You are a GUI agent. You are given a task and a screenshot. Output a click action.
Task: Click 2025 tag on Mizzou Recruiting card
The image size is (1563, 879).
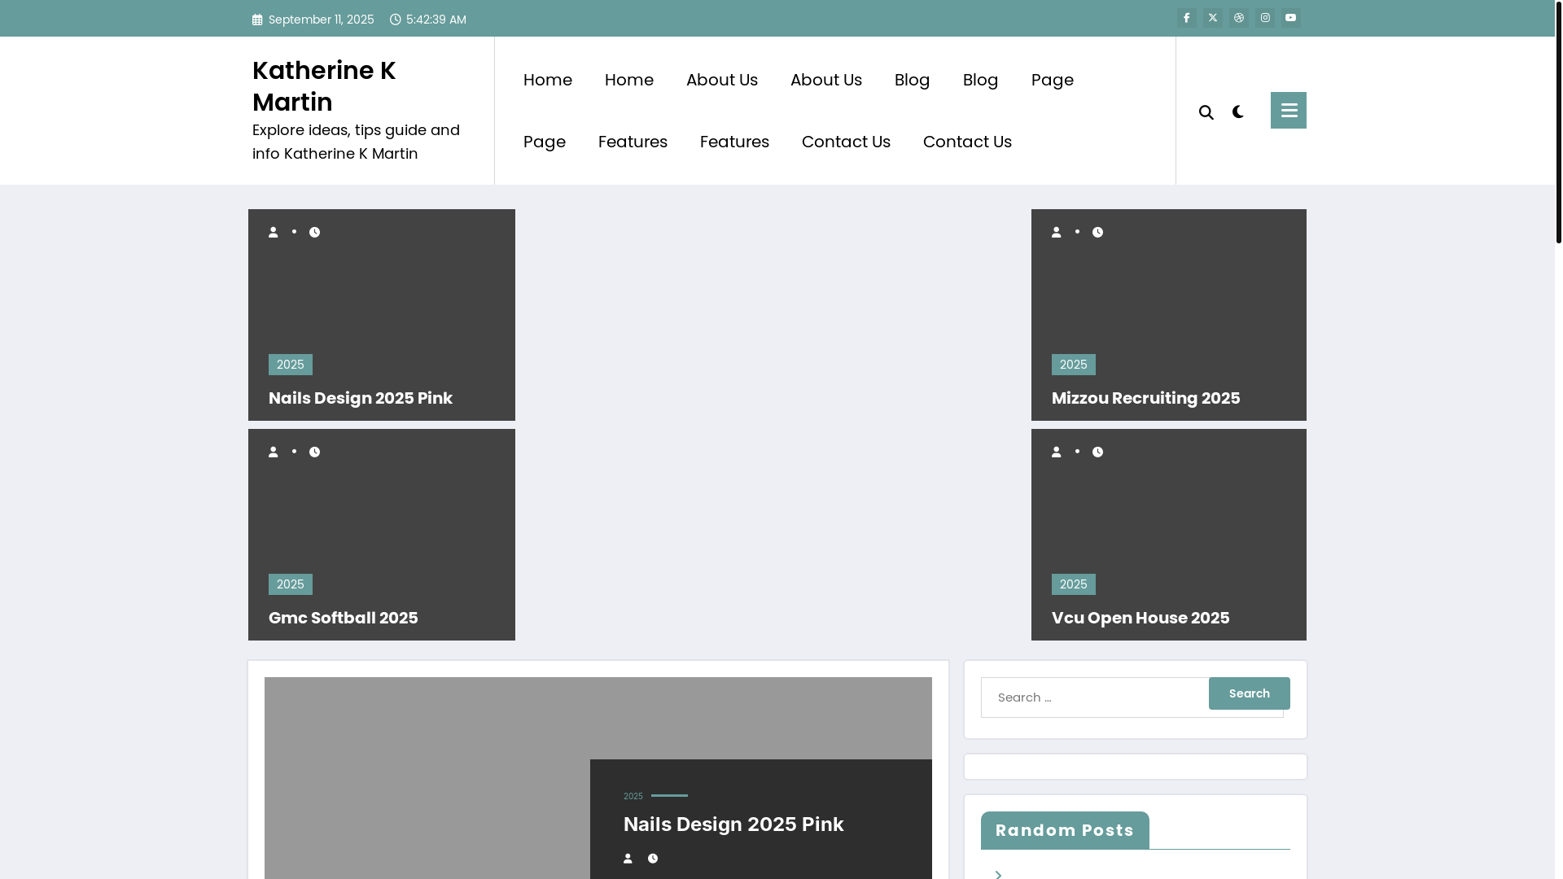[x=1074, y=365]
